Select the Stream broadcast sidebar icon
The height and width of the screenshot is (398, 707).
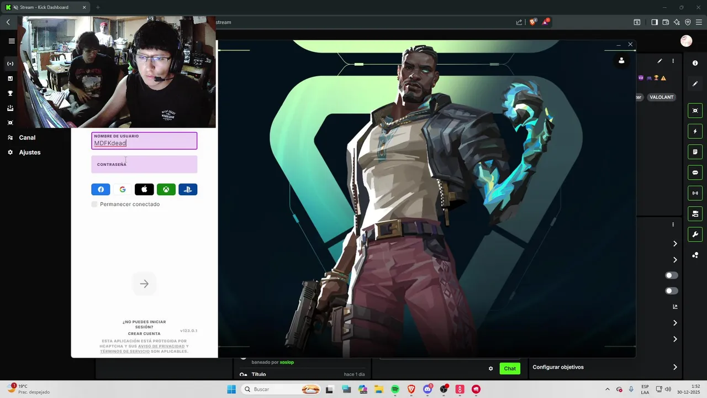tap(10, 64)
